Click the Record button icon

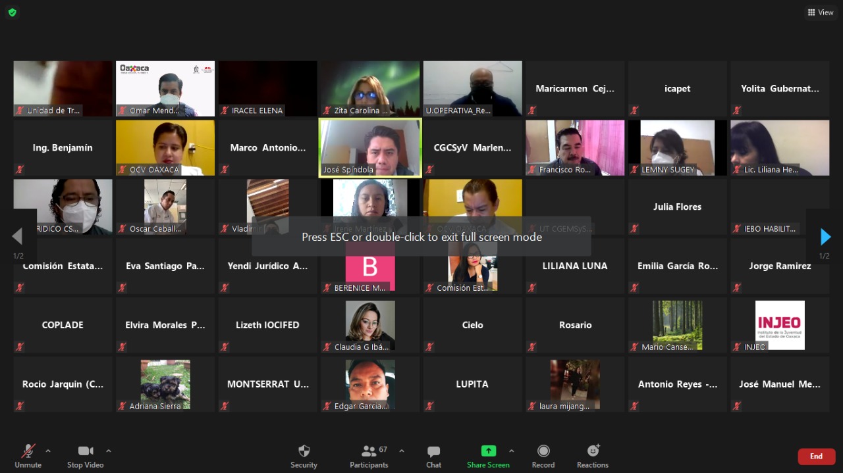[x=543, y=451]
